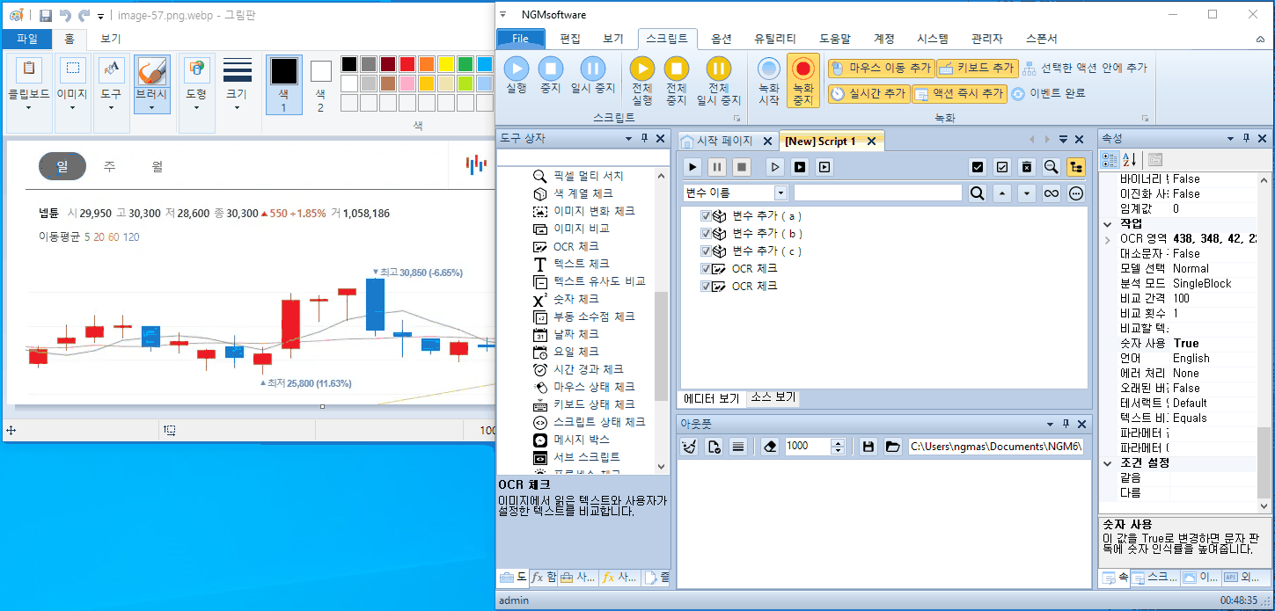The width and height of the screenshot is (1275, 611).
Task: Click the 일시 중지 pause icon
Action: coord(593,69)
